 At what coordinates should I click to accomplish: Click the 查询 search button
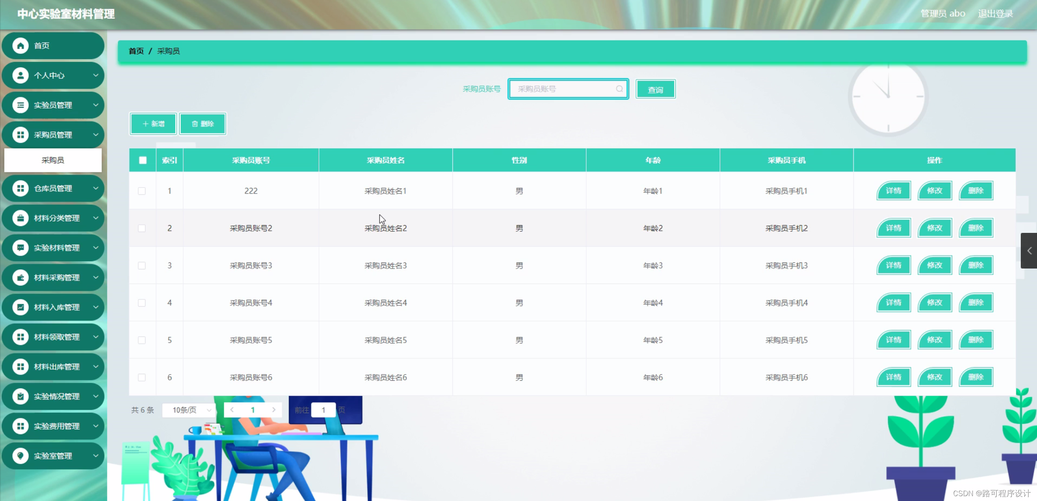click(x=655, y=90)
